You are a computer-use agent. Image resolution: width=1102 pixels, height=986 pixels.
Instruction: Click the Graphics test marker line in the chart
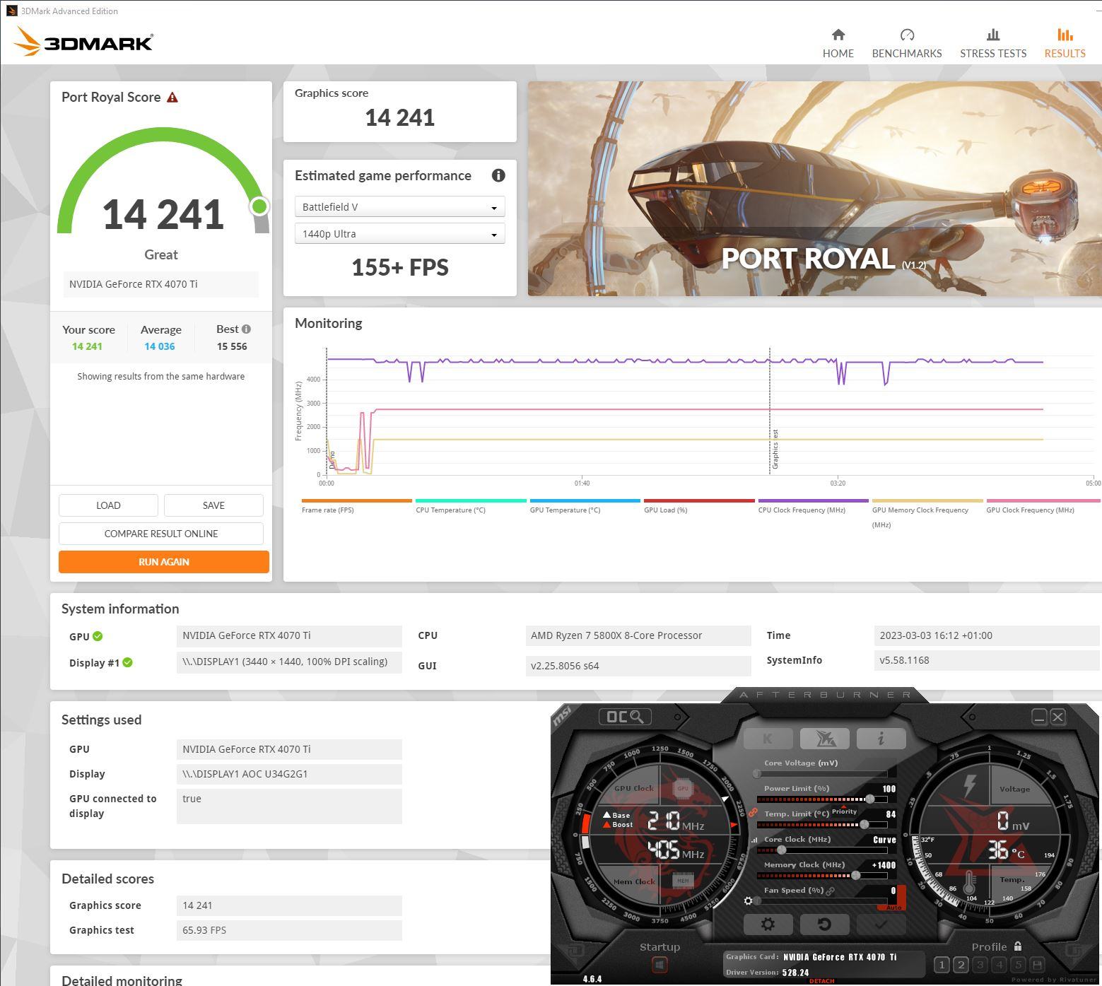770,411
